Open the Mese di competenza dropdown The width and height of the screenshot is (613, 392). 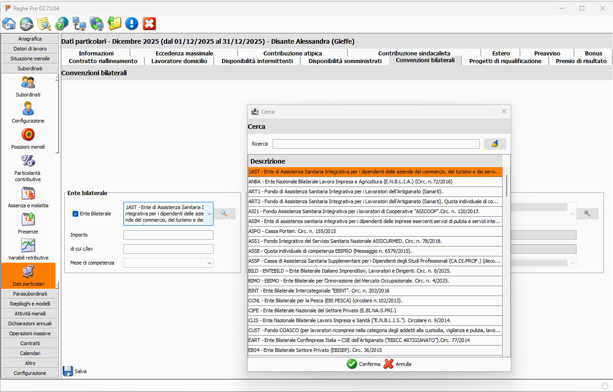209,263
